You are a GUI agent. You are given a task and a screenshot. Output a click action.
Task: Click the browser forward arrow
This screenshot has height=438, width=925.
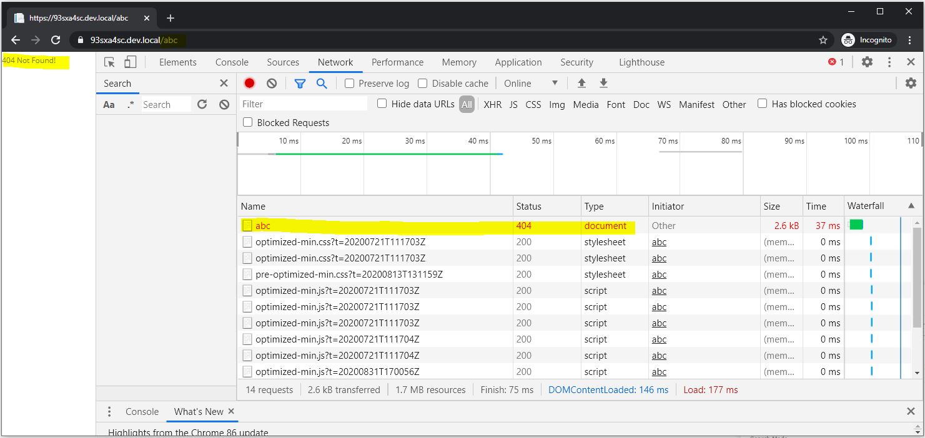pyautogui.click(x=36, y=40)
